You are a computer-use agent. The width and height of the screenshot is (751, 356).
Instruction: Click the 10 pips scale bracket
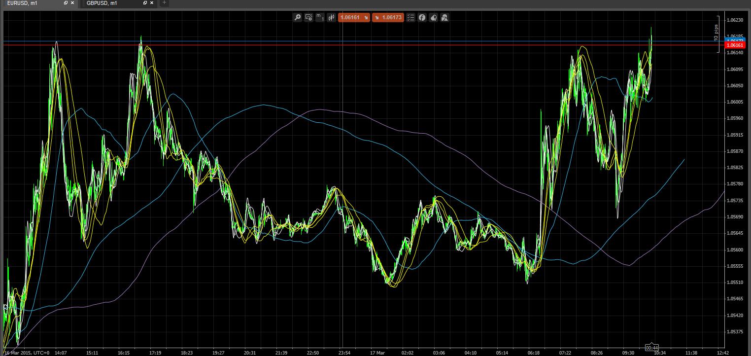(716, 35)
